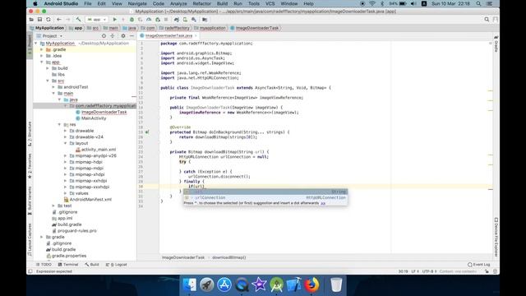The width and height of the screenshot is (526, 296).
Task: Open the SDK Manager icon
Action: click(194, 20)
